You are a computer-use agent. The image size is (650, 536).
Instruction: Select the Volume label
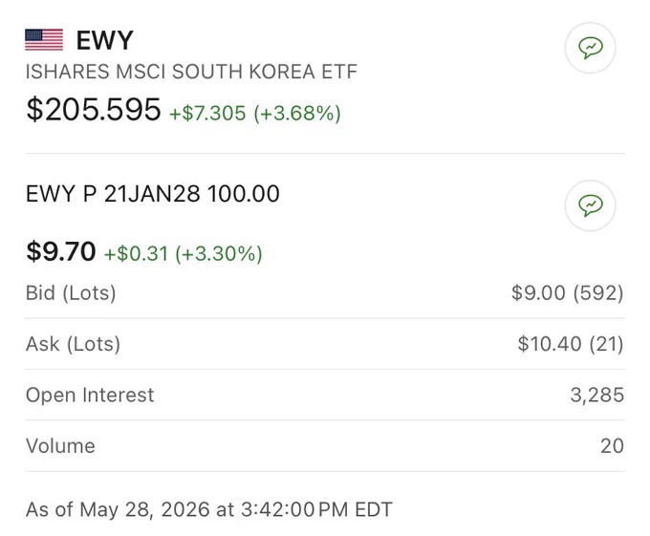pyautogui.click(x=60, y=446)
